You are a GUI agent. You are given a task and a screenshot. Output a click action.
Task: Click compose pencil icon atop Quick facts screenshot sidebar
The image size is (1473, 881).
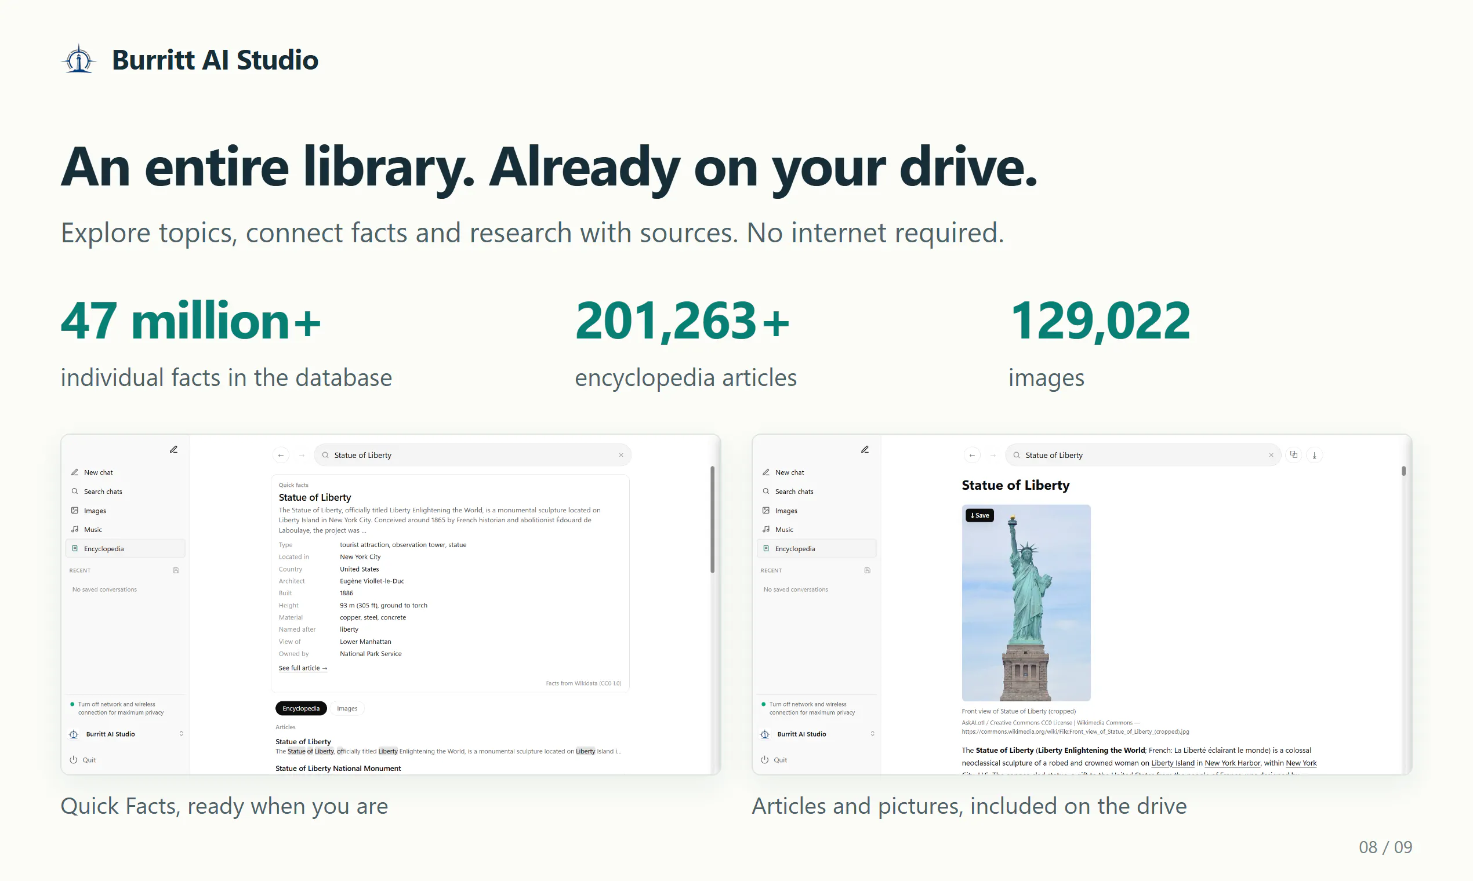pyautogui.click(x=174, y=449)
